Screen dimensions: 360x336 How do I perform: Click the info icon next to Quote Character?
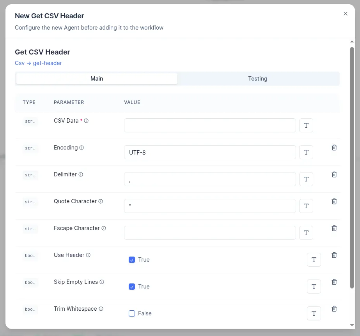click(101, 201)
